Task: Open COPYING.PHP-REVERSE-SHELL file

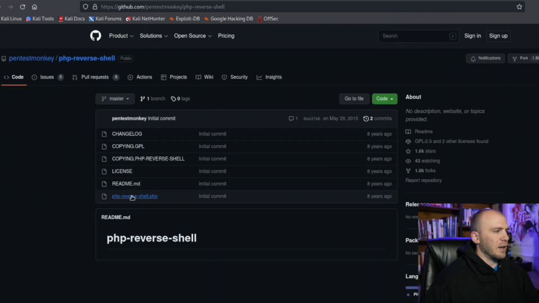Action: (x=148, y=159)
